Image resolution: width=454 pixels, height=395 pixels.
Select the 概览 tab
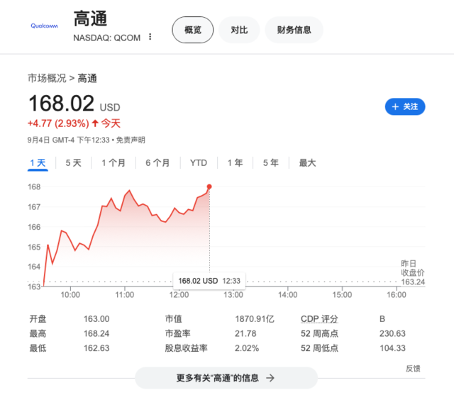coord(192,30)
